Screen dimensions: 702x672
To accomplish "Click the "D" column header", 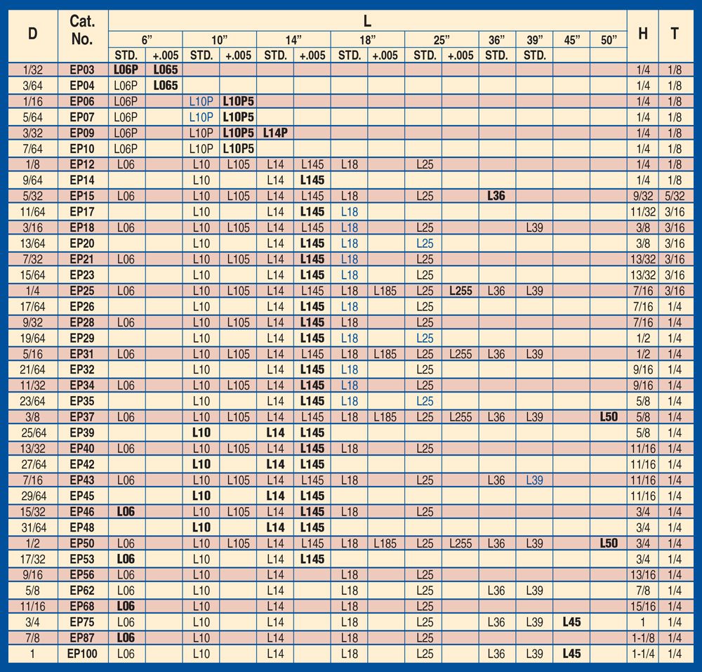I will 32,33.
